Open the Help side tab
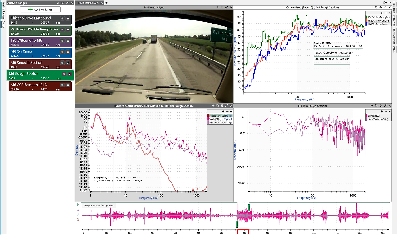The image size is (397, 235). point(394,11)
